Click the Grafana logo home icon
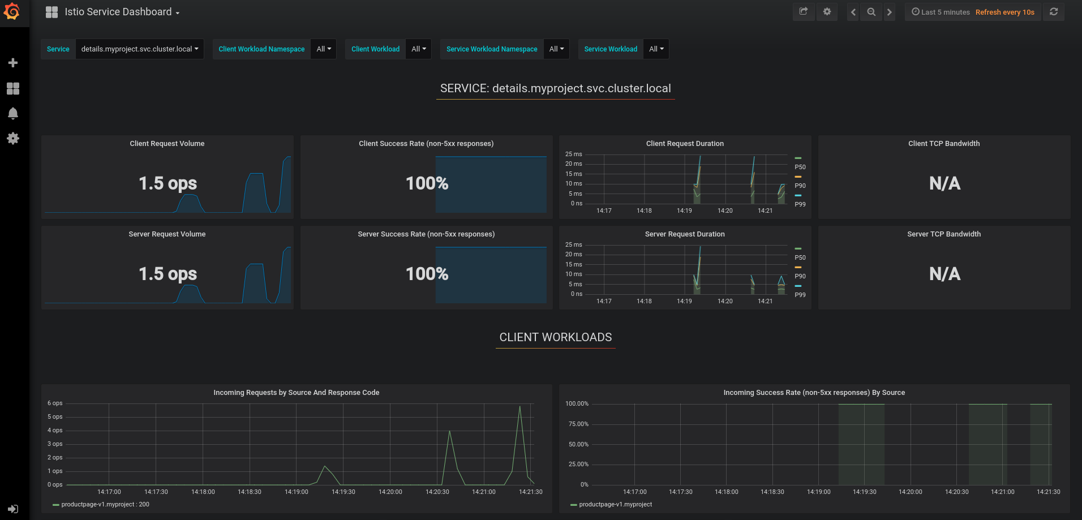 pos(12,12)
